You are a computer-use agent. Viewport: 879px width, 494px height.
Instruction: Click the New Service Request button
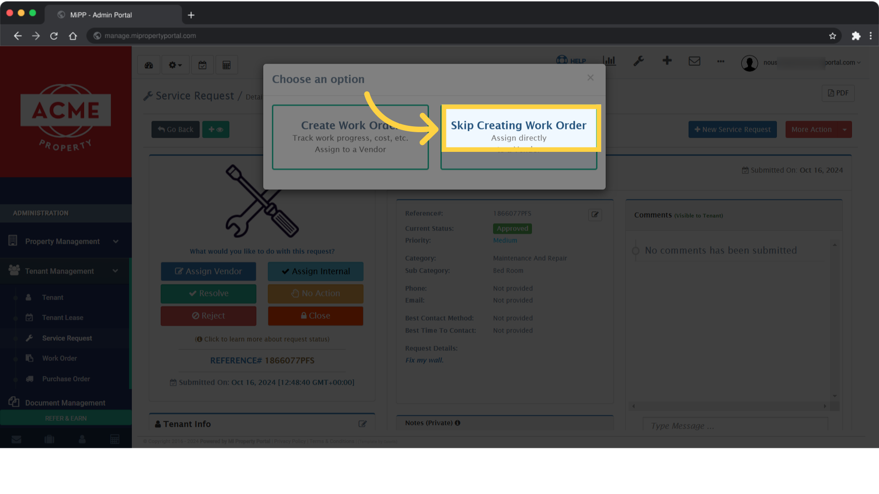coord(732,129)
